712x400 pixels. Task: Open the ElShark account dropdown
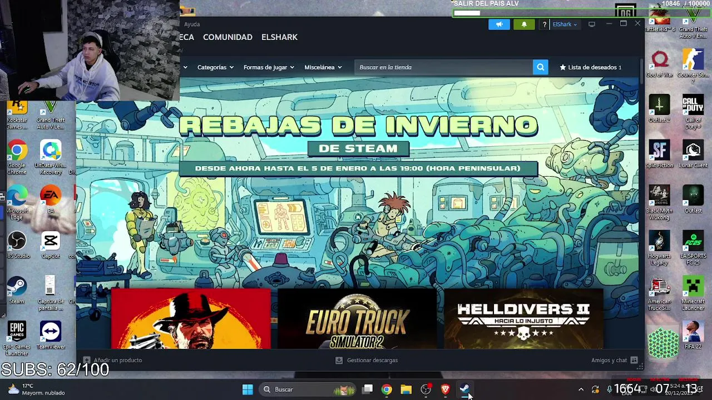pos(565,24)
